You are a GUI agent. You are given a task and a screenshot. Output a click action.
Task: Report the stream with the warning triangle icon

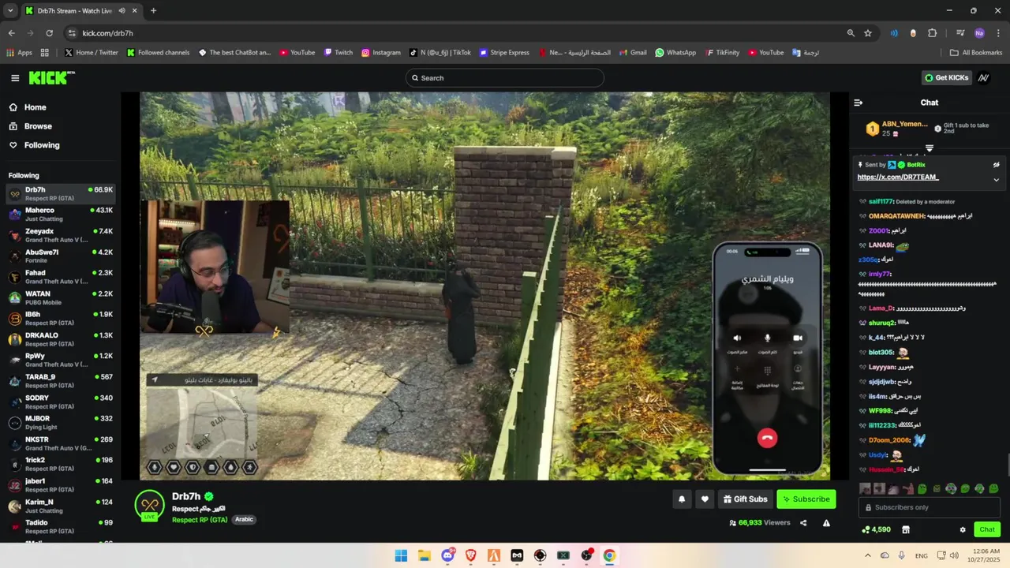[826, 523]
